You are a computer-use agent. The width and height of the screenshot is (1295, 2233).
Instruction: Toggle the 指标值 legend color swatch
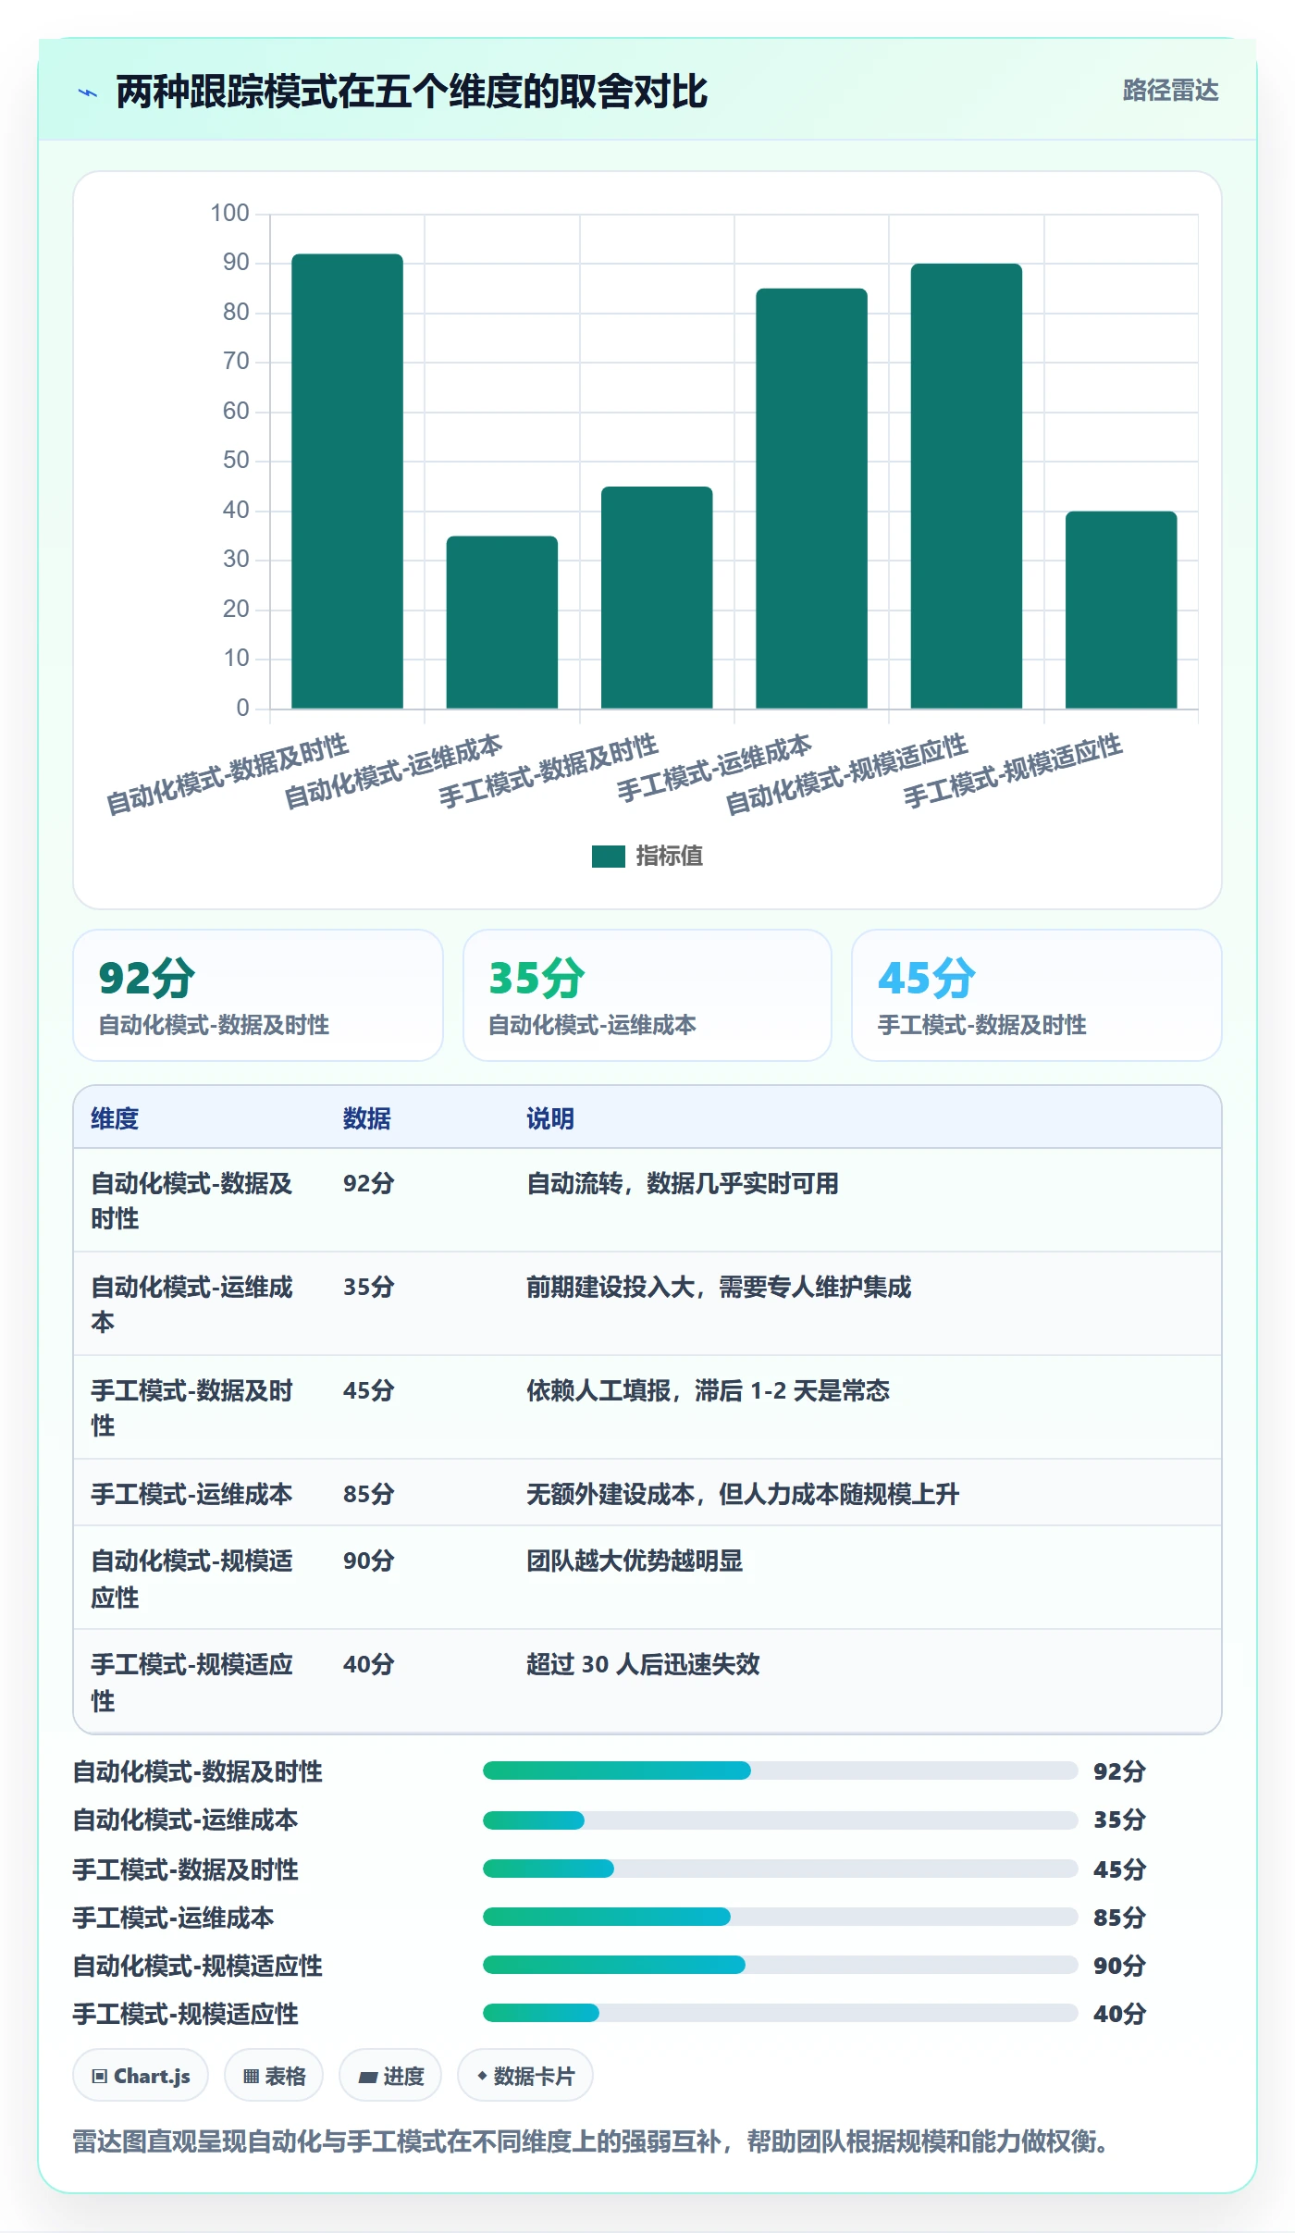pos(608,856)
